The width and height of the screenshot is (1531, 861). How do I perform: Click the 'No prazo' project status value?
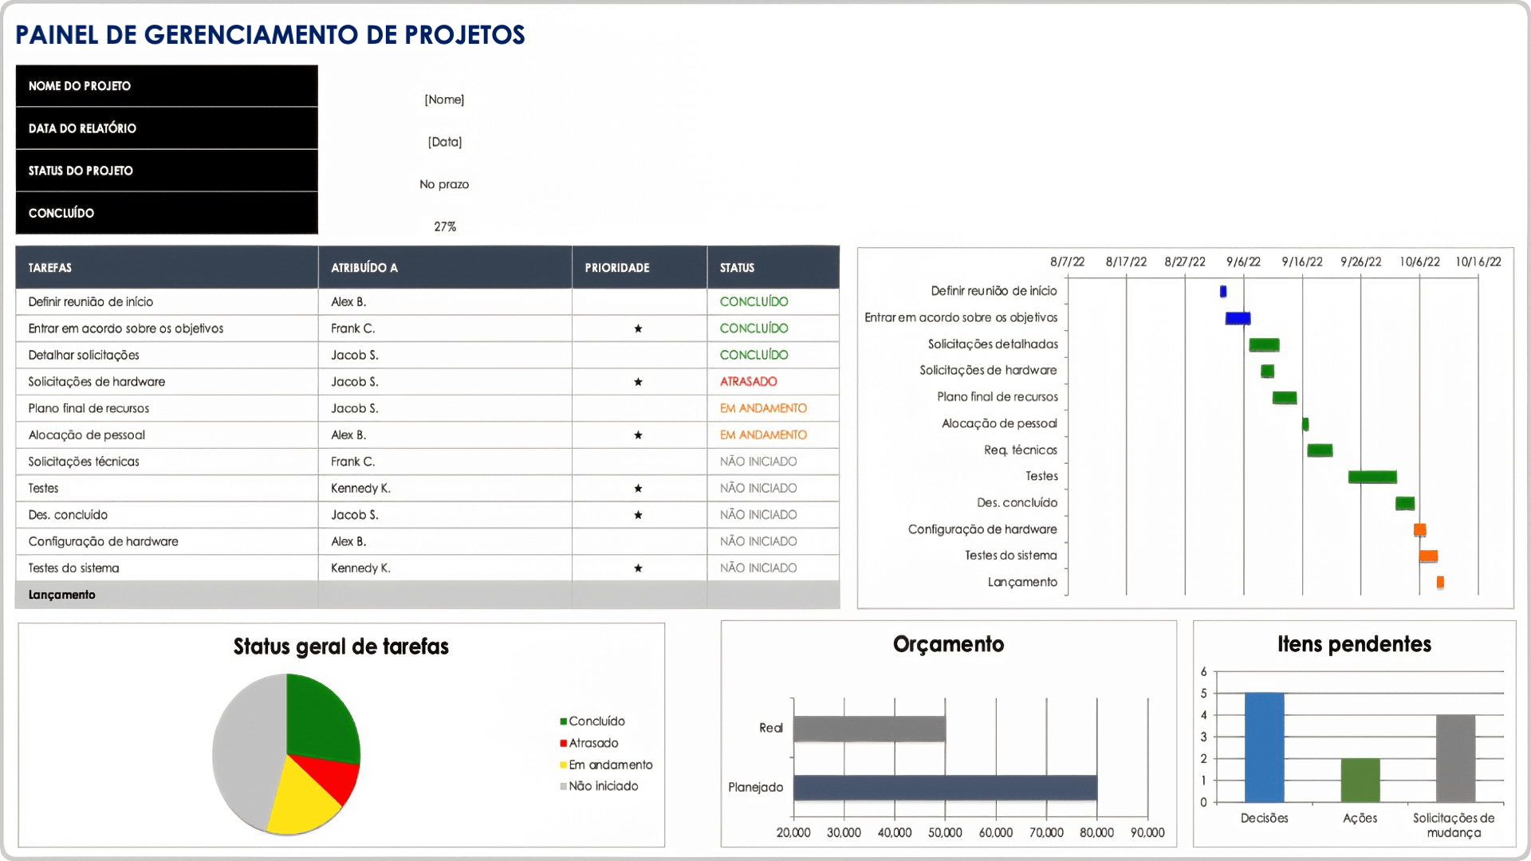tap(444, 184)
